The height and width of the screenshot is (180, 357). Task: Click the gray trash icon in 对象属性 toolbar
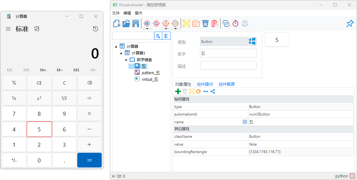[185, 91]
